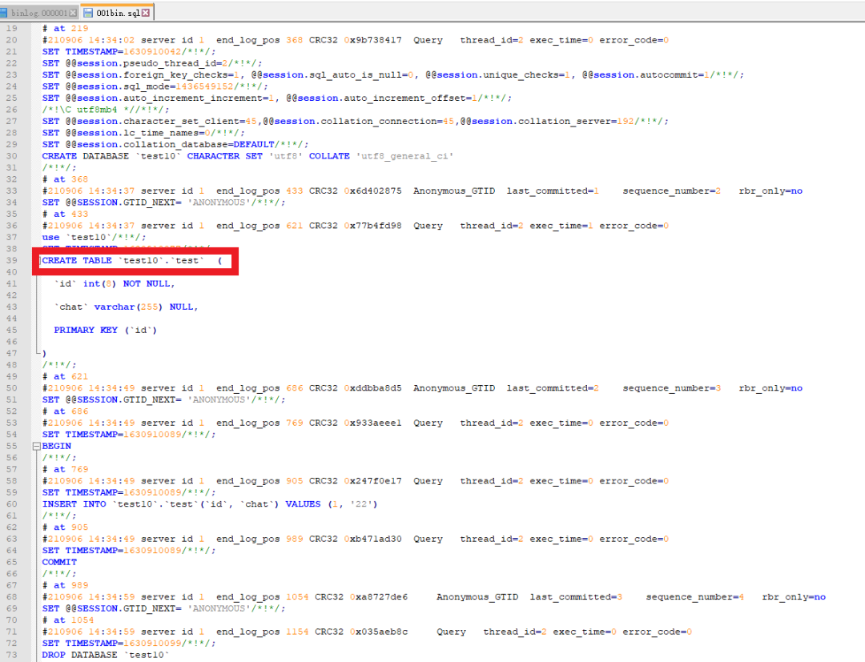Screen dimensions: 865x662
Task: Click the use `test10` line
Action: point(94,237)
